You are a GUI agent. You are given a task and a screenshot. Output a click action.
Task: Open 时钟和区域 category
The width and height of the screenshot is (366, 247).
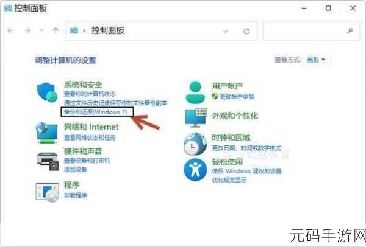point(231,137)
